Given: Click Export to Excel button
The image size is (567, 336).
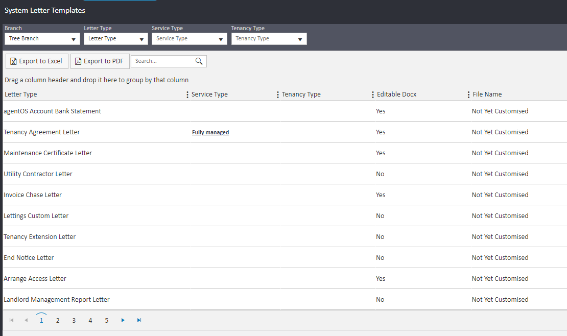Looking at the screenshot, I should pyautogui.click(x=36, y=61).
